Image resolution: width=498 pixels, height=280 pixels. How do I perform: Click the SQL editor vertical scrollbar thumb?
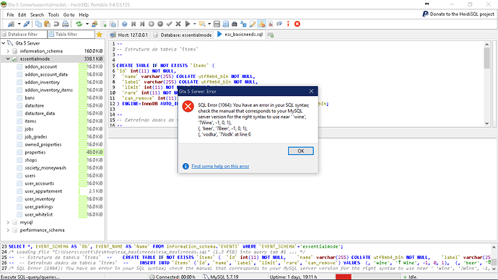[x=487, y=58]
